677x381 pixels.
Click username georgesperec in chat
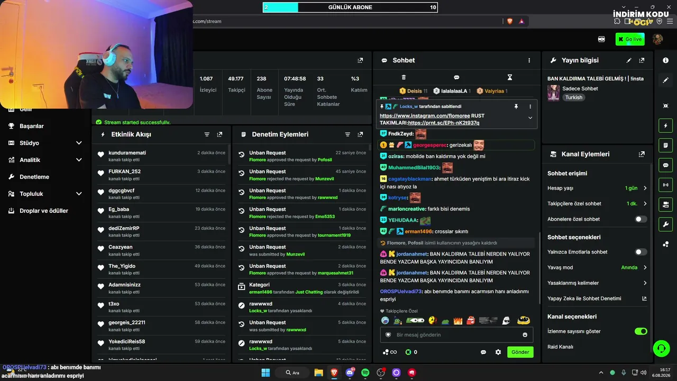pyautogui.click(x=430, y=145)
